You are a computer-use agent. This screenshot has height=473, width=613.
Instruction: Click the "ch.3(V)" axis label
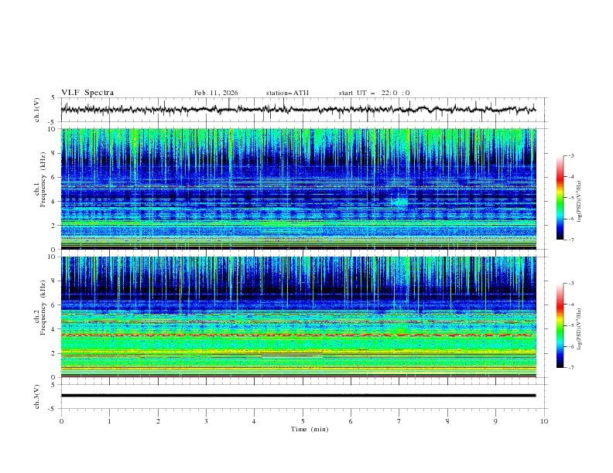pos(36,396)
